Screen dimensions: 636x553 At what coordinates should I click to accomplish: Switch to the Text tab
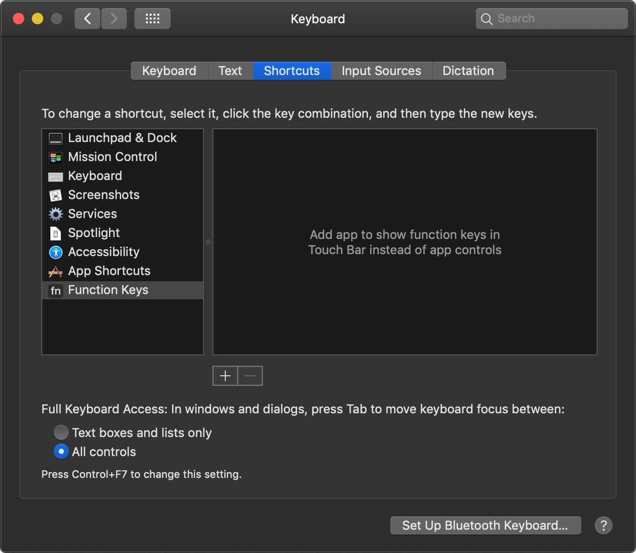230,71
